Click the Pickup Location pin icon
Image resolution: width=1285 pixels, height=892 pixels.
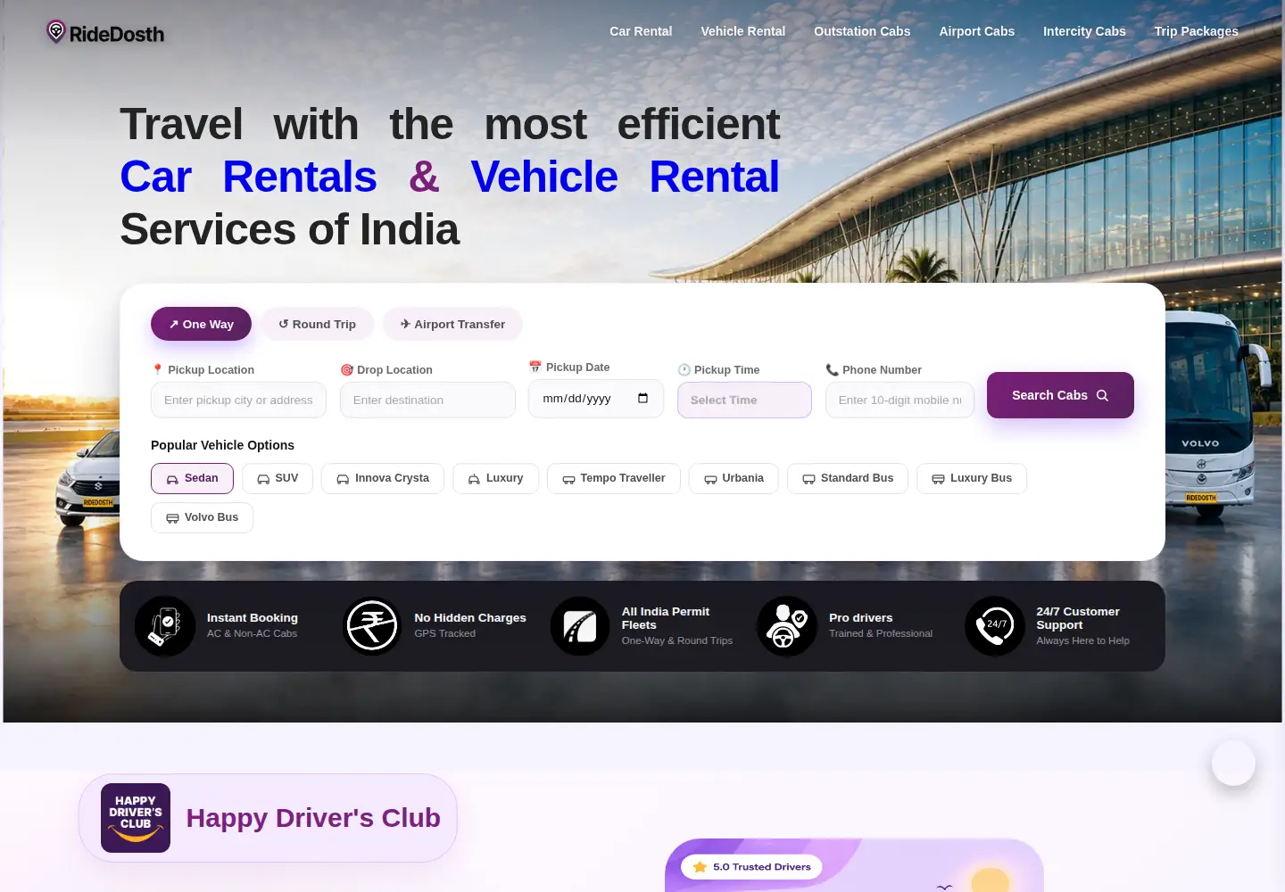pos(157,369)
